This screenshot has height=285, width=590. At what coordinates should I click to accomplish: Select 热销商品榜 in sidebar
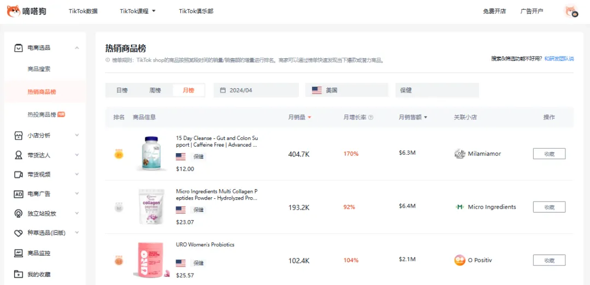42,92
